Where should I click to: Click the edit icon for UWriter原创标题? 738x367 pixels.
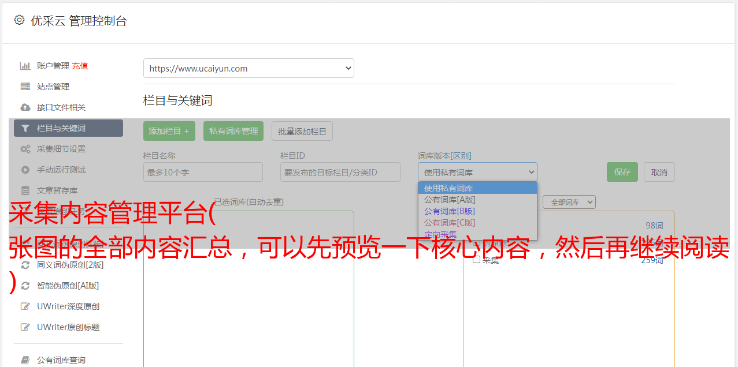point(25,327)
